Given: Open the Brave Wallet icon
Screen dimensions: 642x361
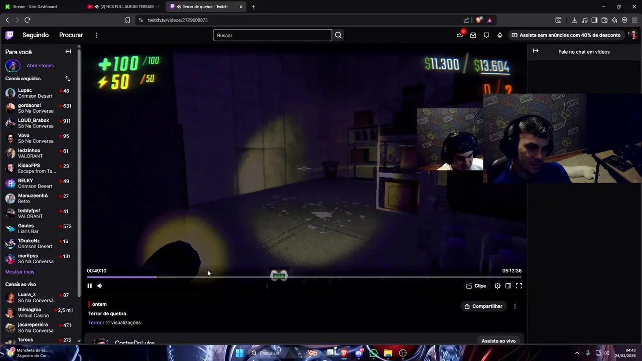Looking at the screenshot, I should pyautogui.click(x=604, y=20).
